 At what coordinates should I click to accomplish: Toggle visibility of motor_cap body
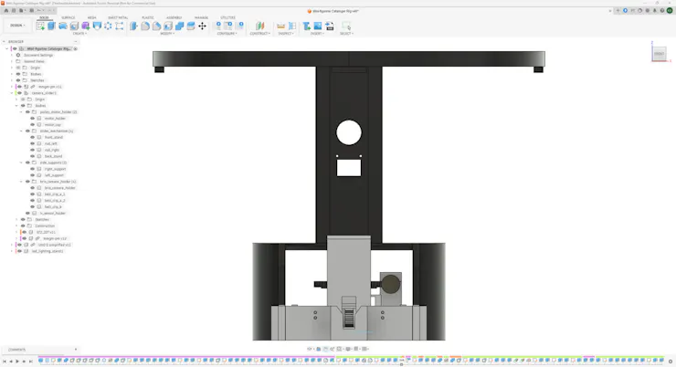click(x=32, y=124)
